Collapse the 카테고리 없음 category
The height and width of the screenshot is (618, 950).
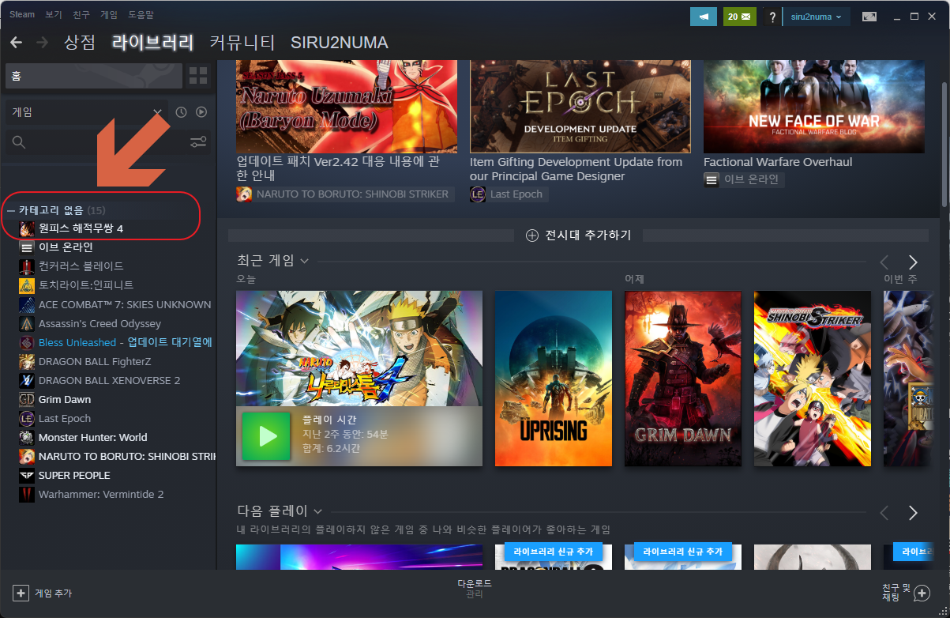point(11,210)
